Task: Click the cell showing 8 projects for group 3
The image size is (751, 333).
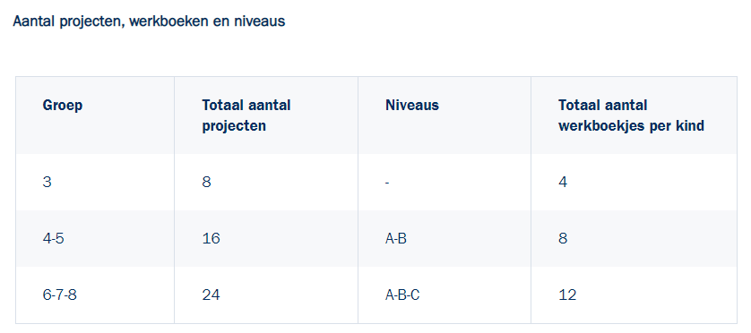Action: coord(266,183)
